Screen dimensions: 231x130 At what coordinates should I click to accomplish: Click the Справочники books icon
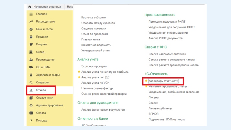point(31,98)
